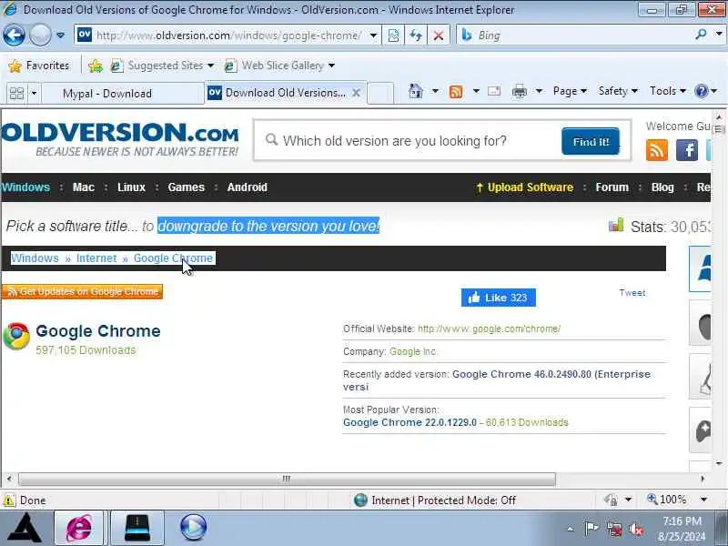Screen dimensions: 728x546
Task: Click the Quick Tabs grid icon
Action: (16, 94)
